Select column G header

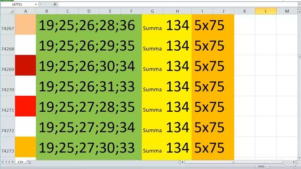[152, 11]
